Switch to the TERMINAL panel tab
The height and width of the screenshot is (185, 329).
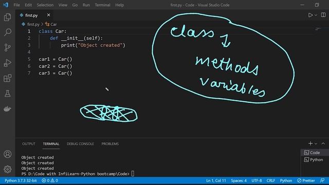pyautogui.click(x=51, y=144)
